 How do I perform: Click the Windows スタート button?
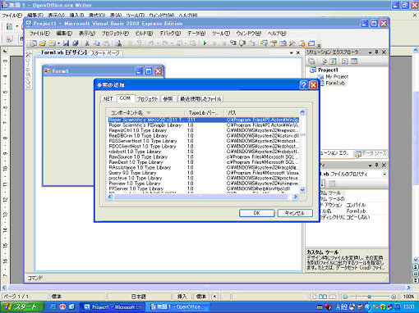22,307
